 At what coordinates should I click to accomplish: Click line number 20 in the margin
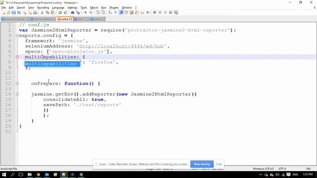pos(8,126)
